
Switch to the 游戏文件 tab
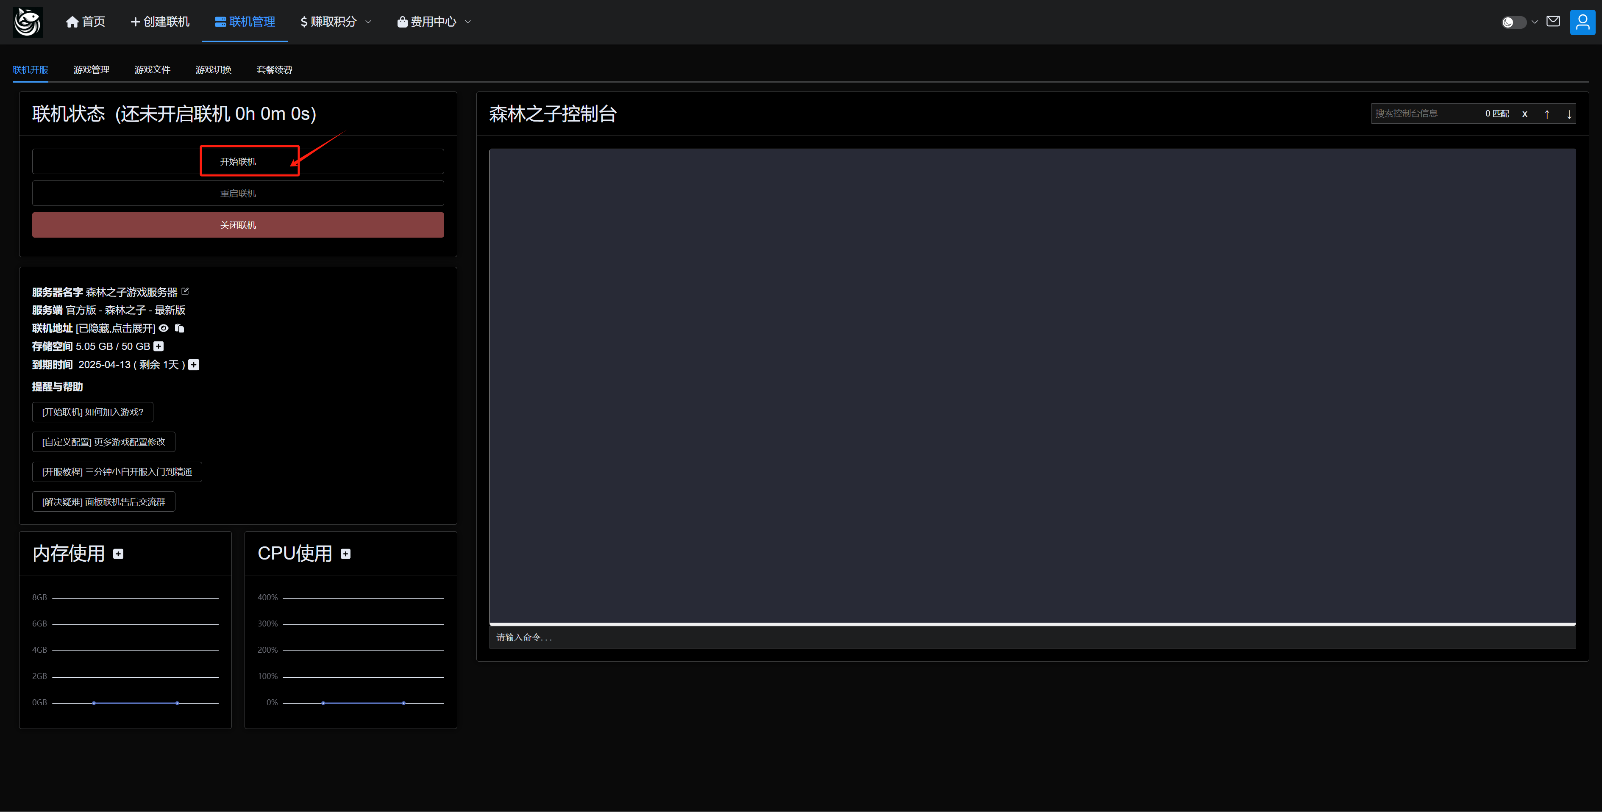(x=152, y=69)
